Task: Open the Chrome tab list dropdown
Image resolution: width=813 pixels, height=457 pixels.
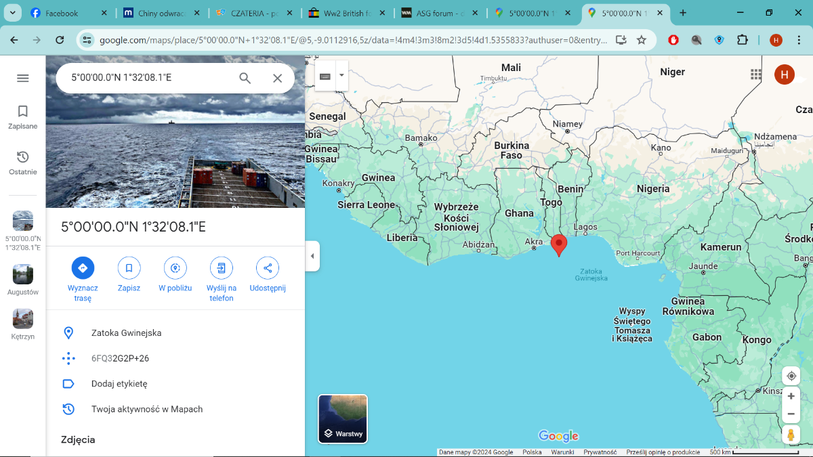Action: pyautogui.click(x=13, y=13)
